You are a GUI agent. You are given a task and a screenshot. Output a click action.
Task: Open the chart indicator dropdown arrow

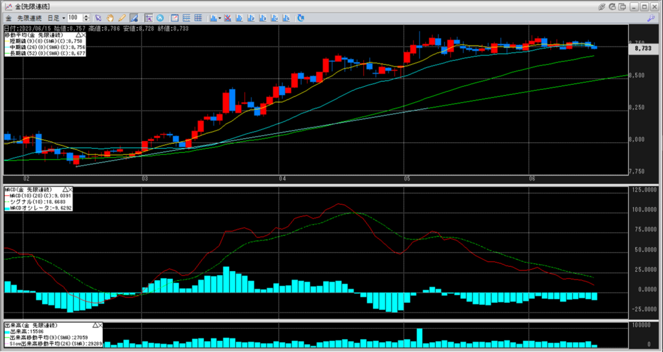[220, 17]
